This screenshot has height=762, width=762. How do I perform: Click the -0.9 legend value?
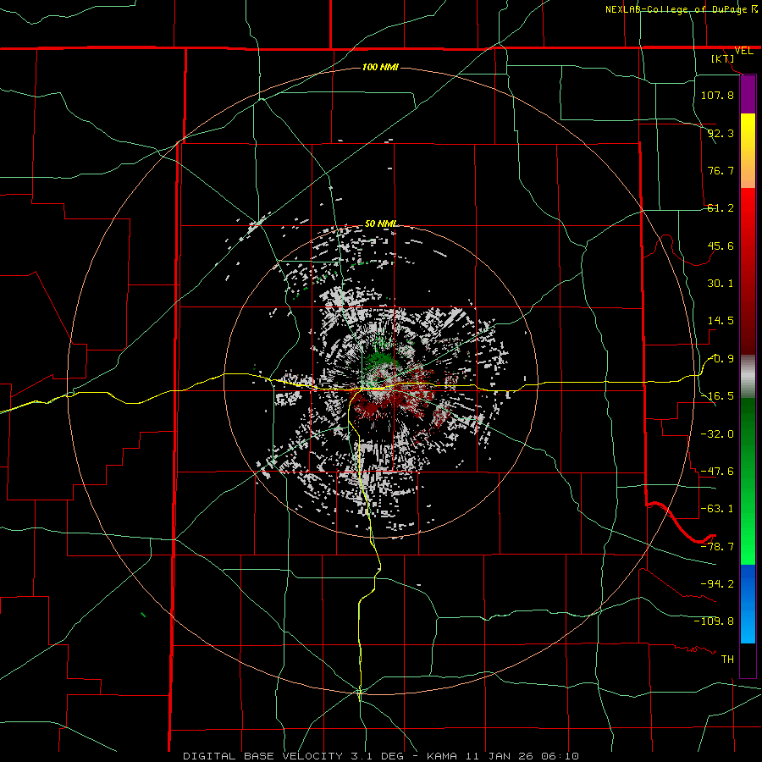pos(721,359)
